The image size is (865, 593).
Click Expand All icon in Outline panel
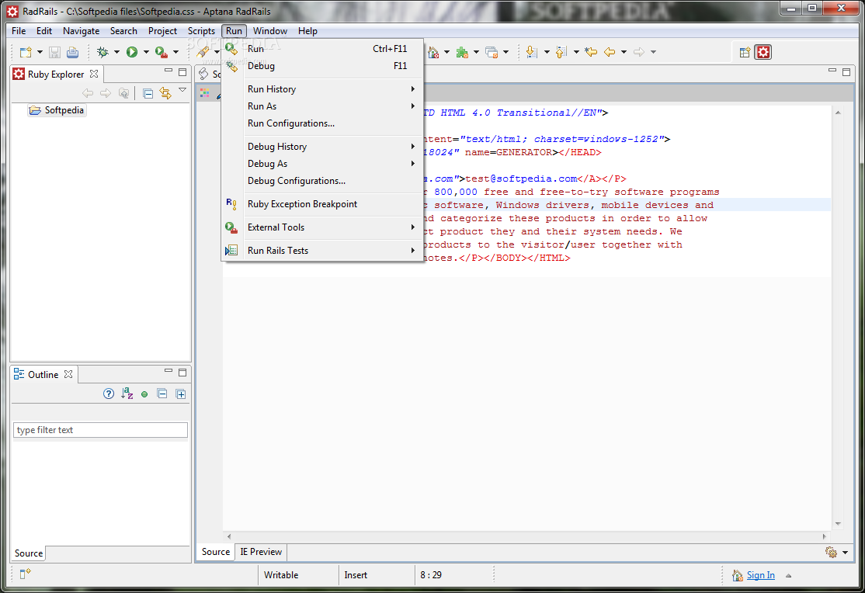(x=180, y=394)
